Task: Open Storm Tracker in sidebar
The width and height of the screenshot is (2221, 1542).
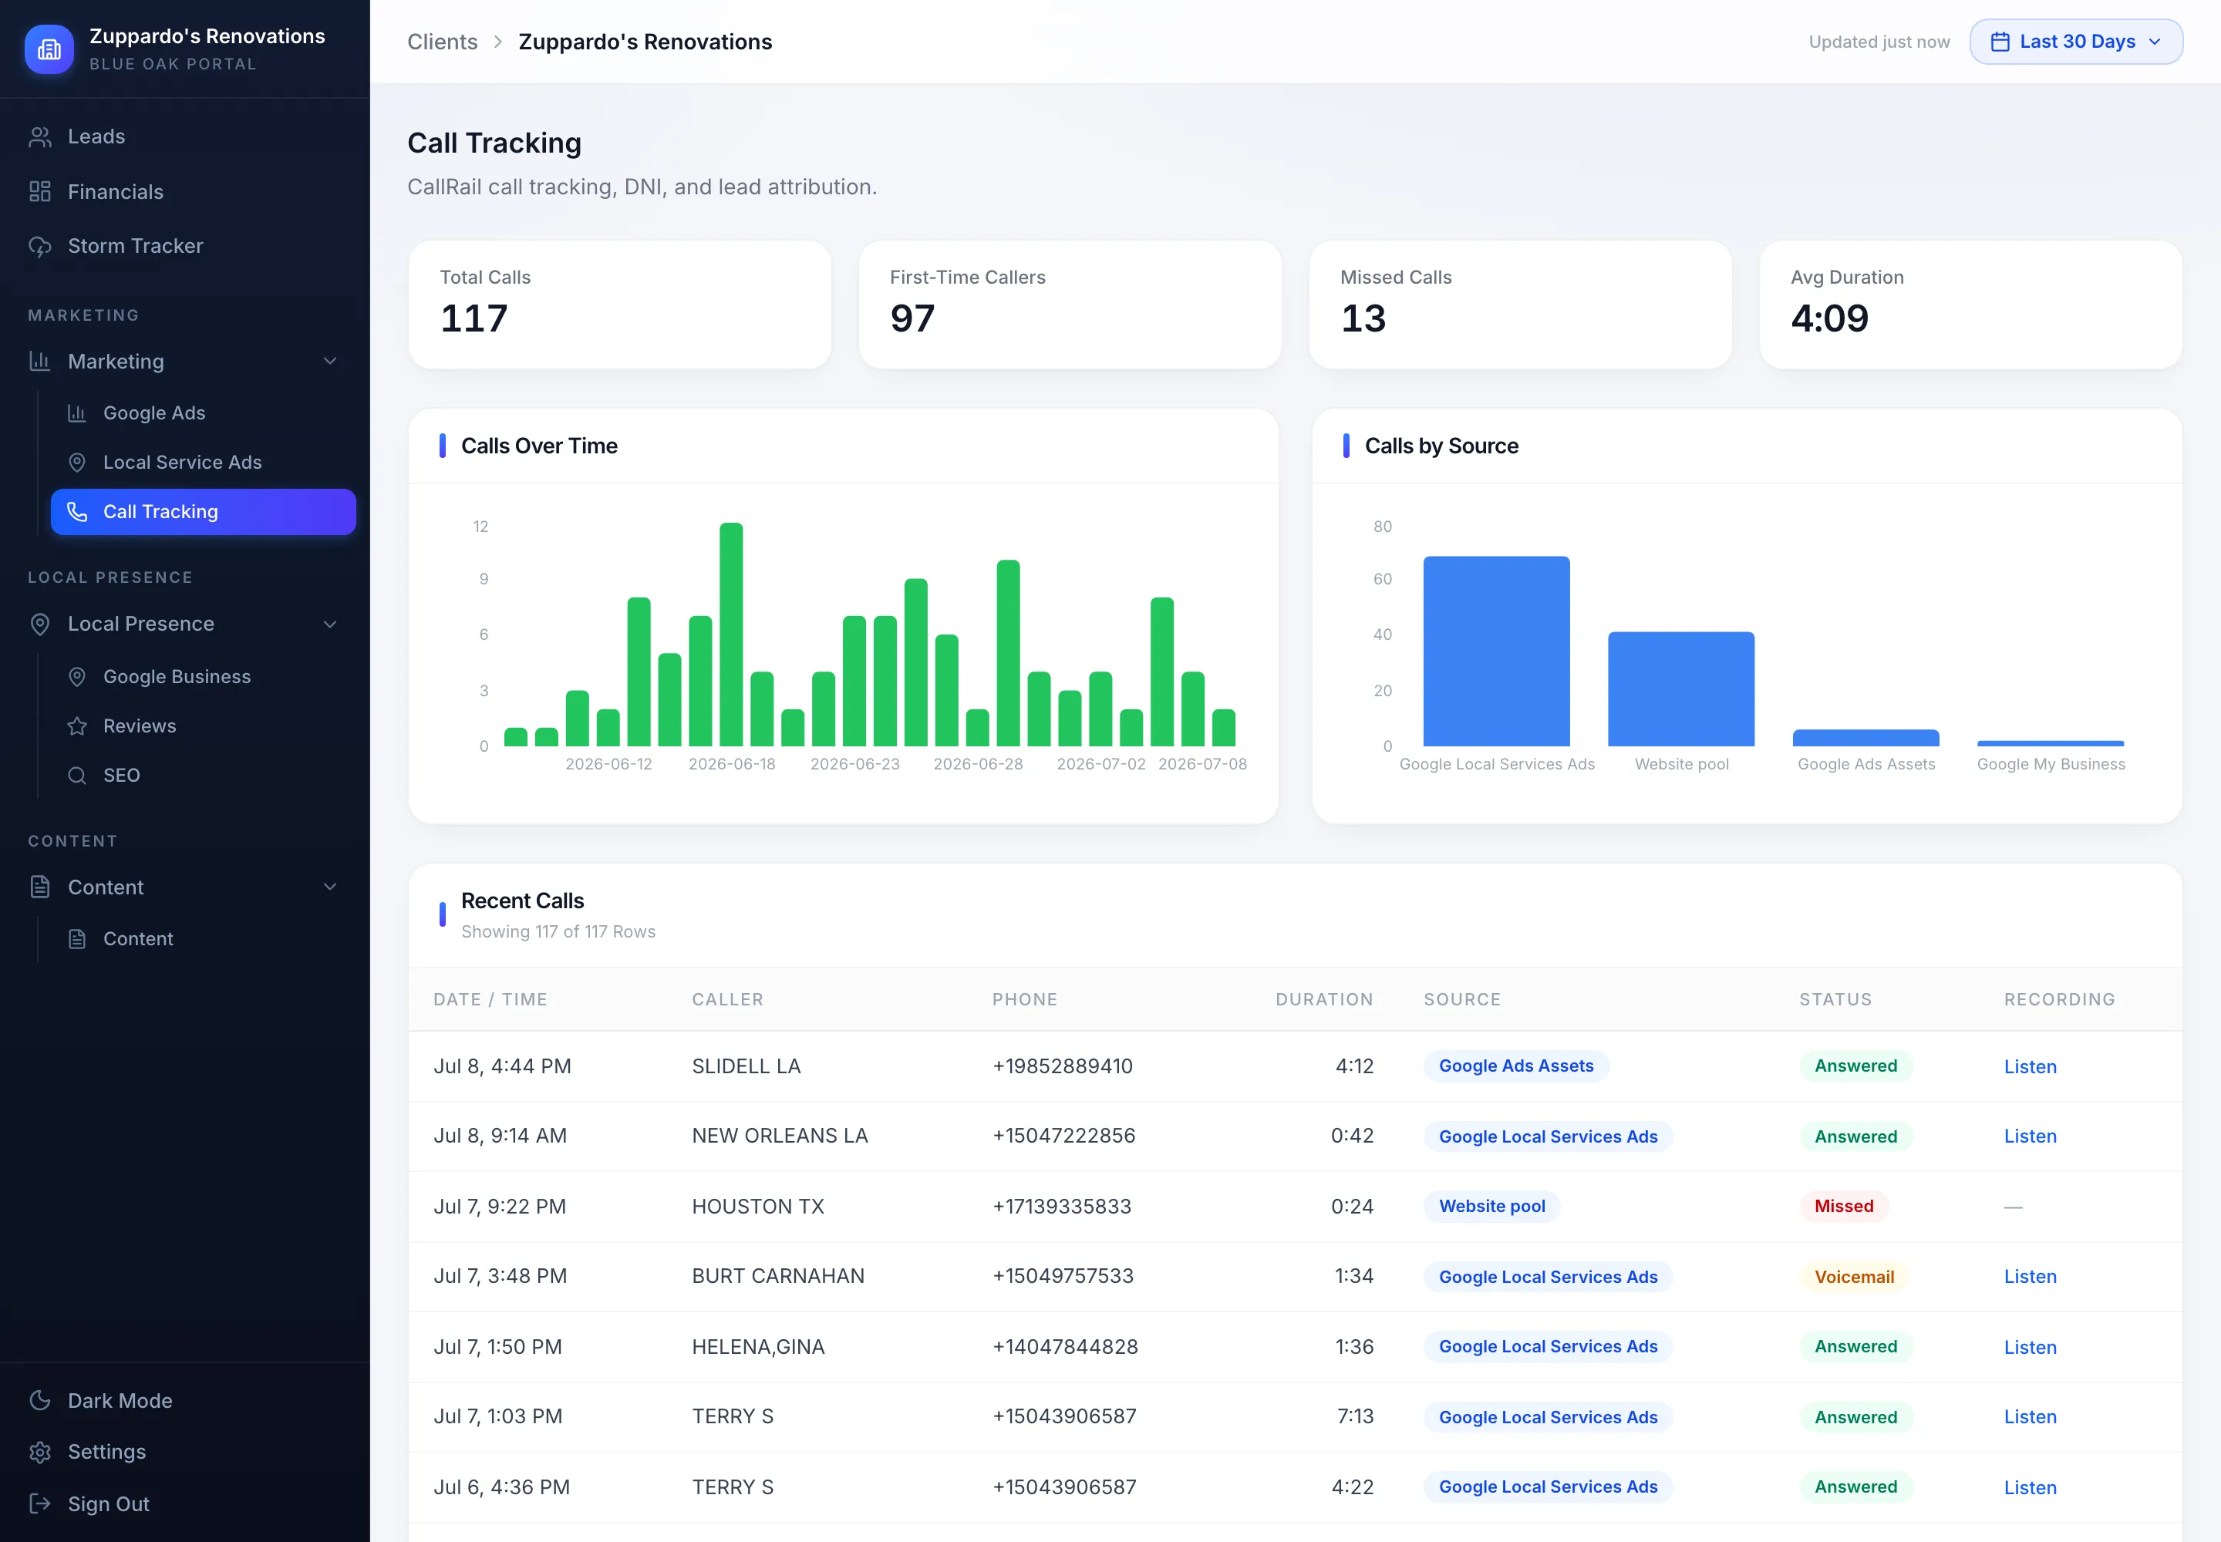Action: tap(184, 247)
